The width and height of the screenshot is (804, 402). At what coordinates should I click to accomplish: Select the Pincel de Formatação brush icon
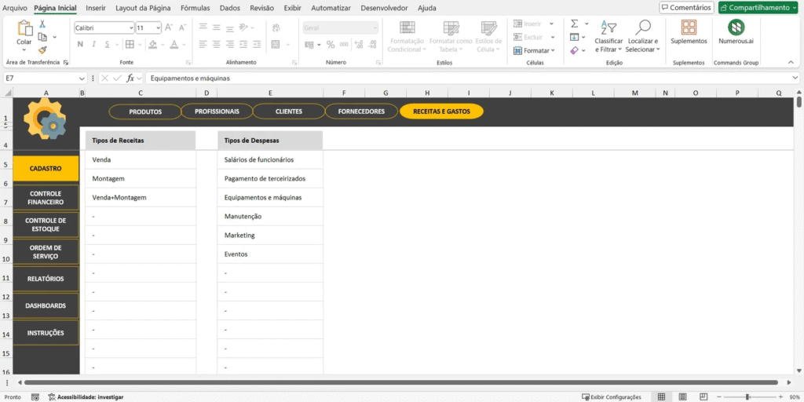[x=42, y=49]
